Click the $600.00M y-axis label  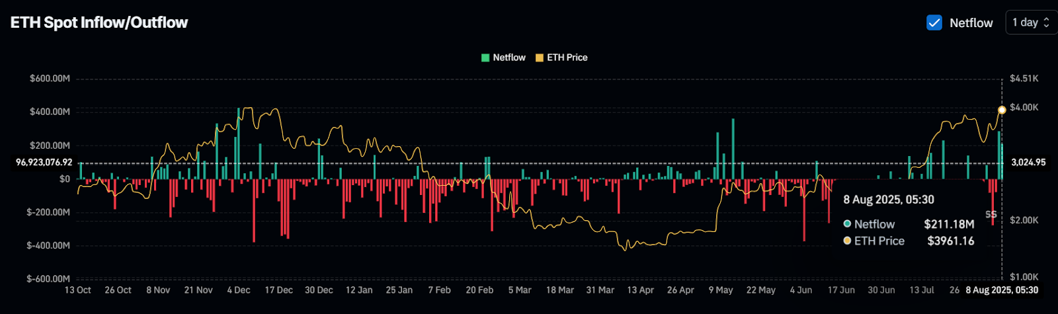coord(50,79)
